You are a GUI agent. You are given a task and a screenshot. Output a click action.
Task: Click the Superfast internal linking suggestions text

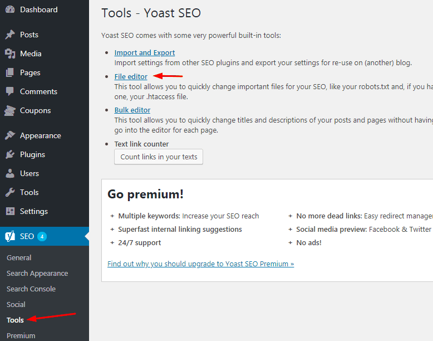(180, 229)
